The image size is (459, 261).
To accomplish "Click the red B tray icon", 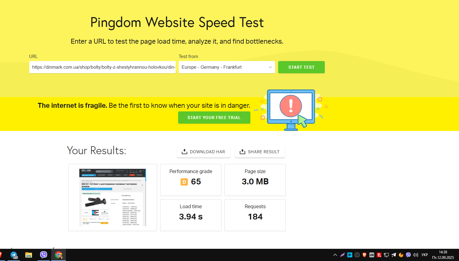I will (x=379, y=255).
